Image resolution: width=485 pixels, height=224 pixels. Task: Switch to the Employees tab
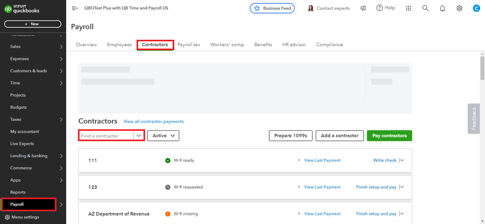[x=119, y=45]
